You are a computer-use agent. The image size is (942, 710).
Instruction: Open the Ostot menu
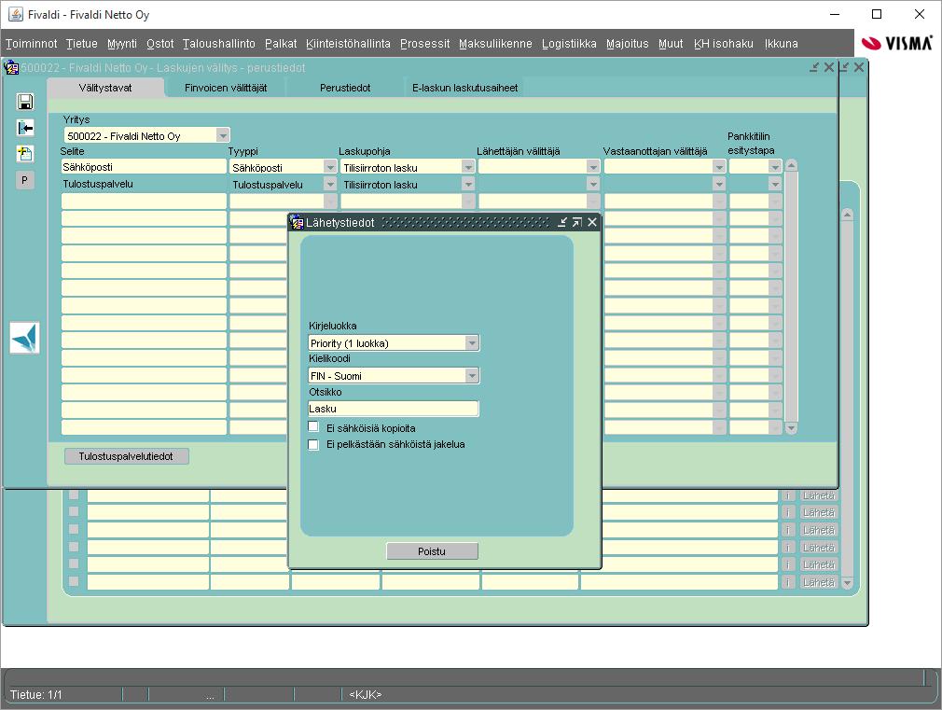159,43
